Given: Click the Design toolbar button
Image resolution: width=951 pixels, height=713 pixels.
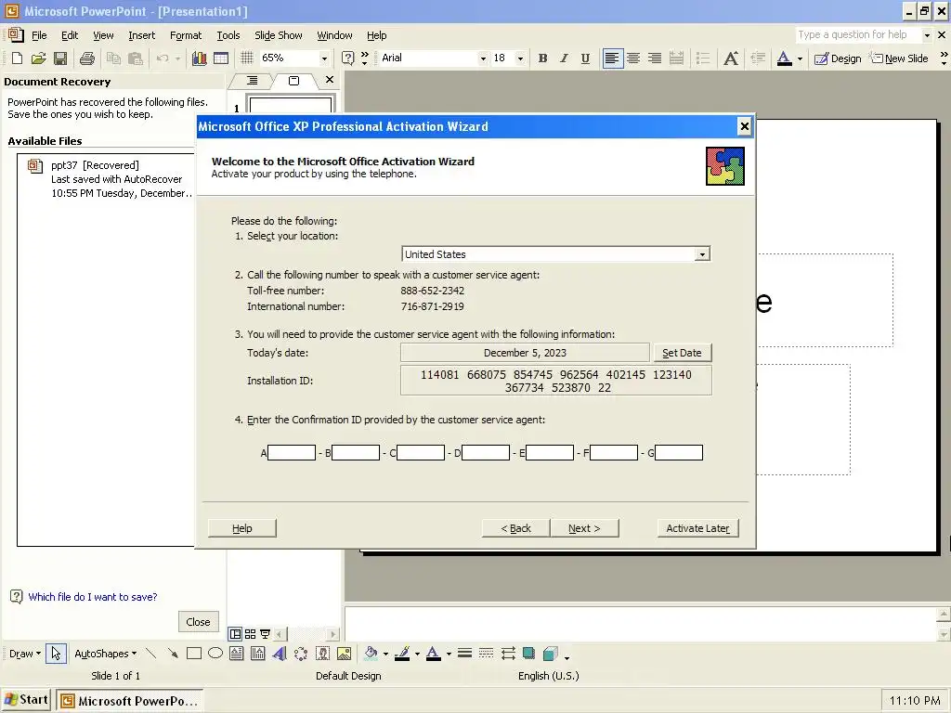Looking at the screenshot, I should 838,58.
